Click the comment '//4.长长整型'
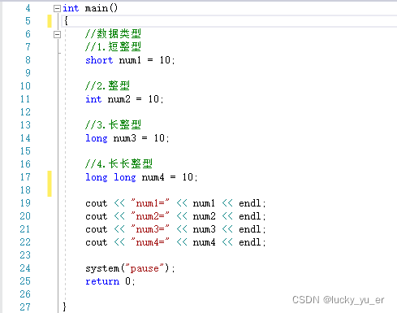 coord(119,164)
